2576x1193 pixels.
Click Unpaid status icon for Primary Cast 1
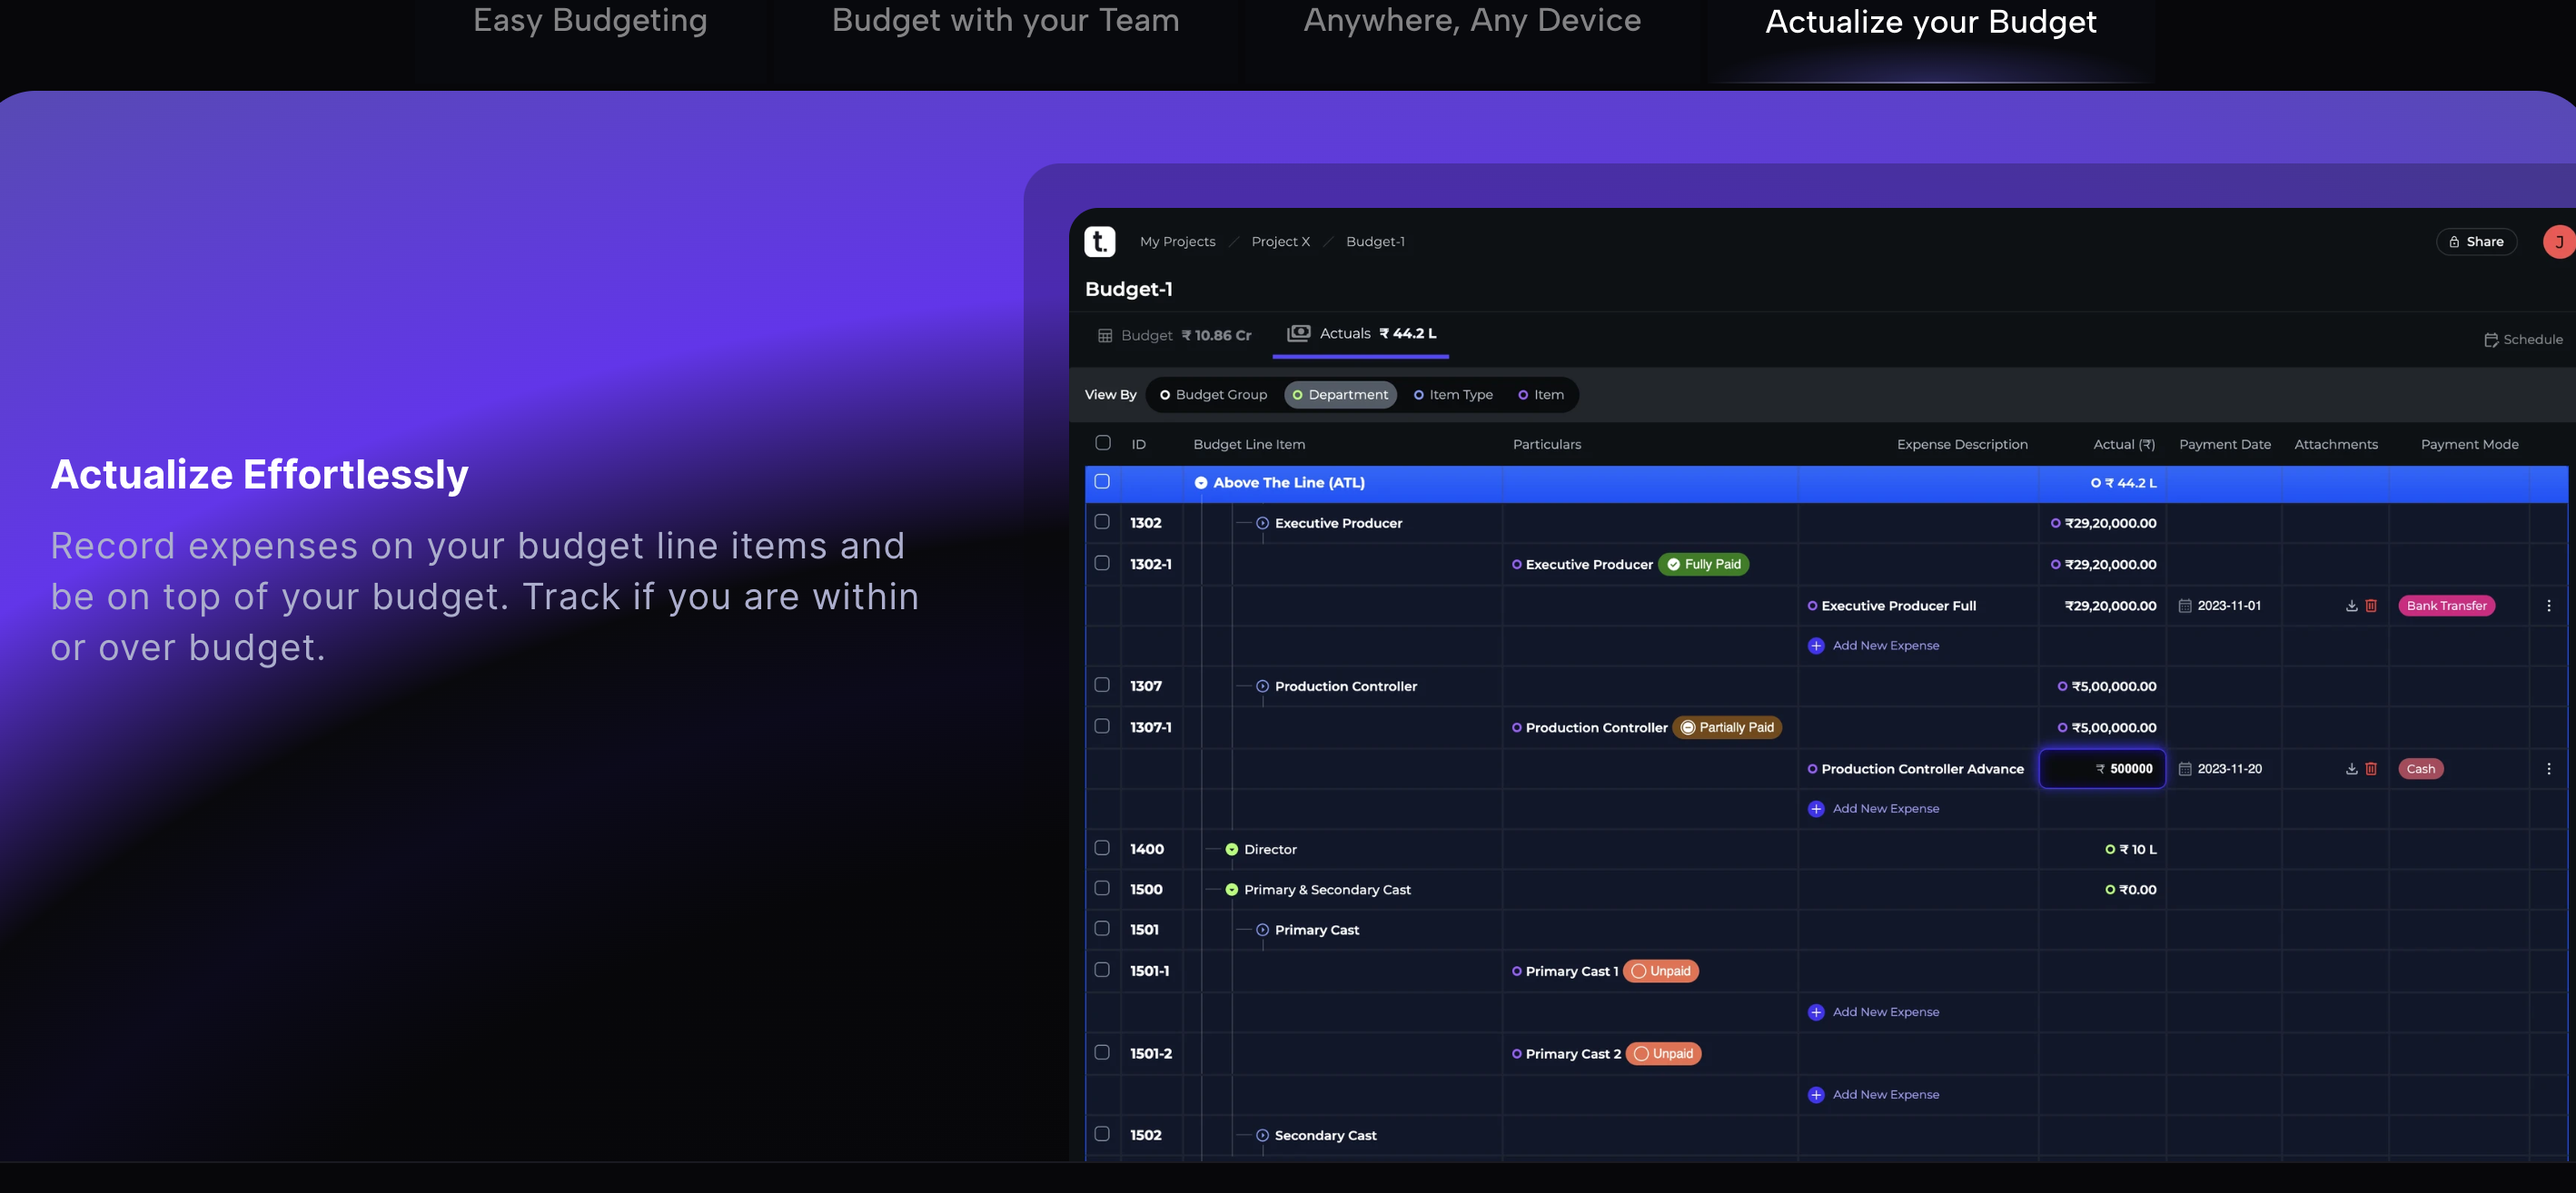1639,971
